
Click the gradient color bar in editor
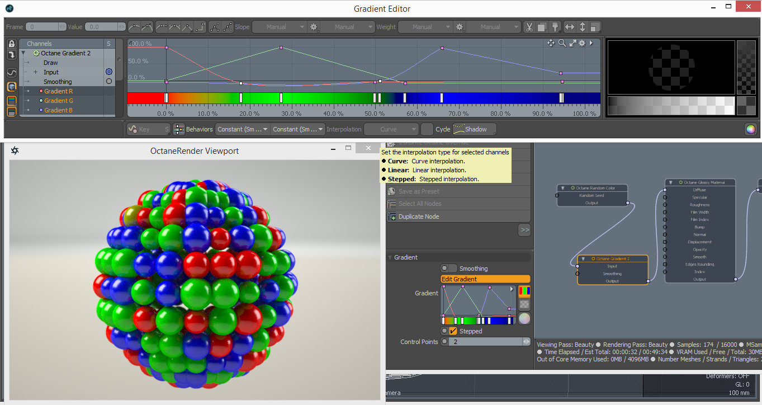click(x=364, y=98)
